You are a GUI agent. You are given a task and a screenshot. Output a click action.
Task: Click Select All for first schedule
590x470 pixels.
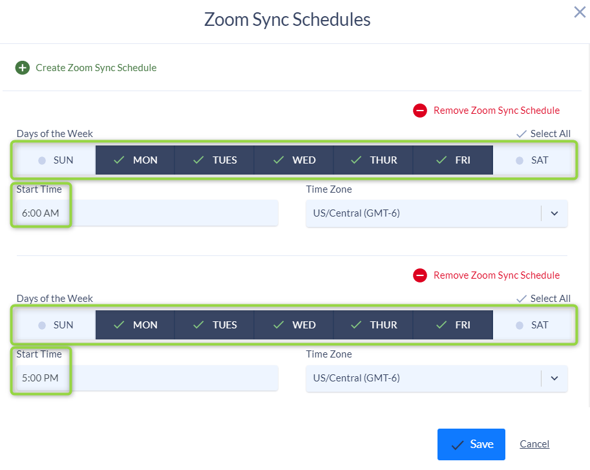click(x=543, y=134)
